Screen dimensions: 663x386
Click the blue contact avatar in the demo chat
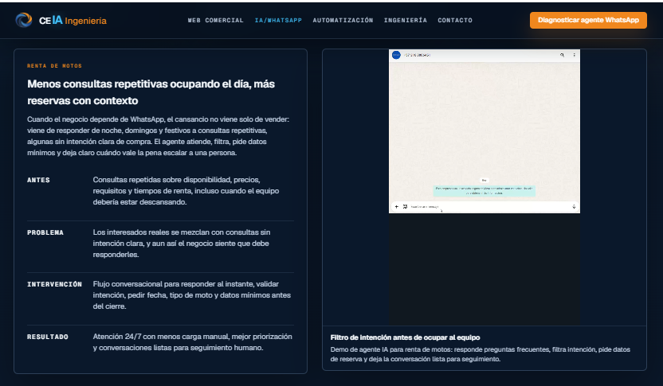tap(396, 55)
